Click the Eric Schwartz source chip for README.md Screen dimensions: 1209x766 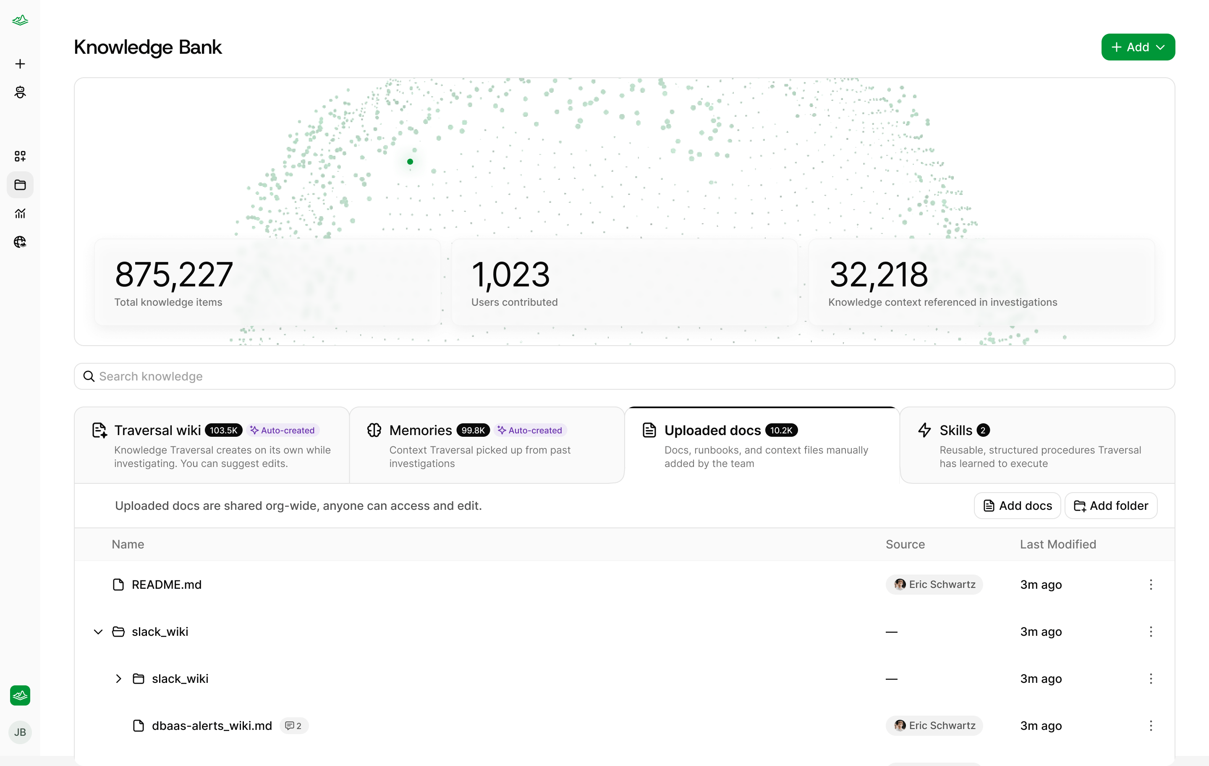pos(934,585)
